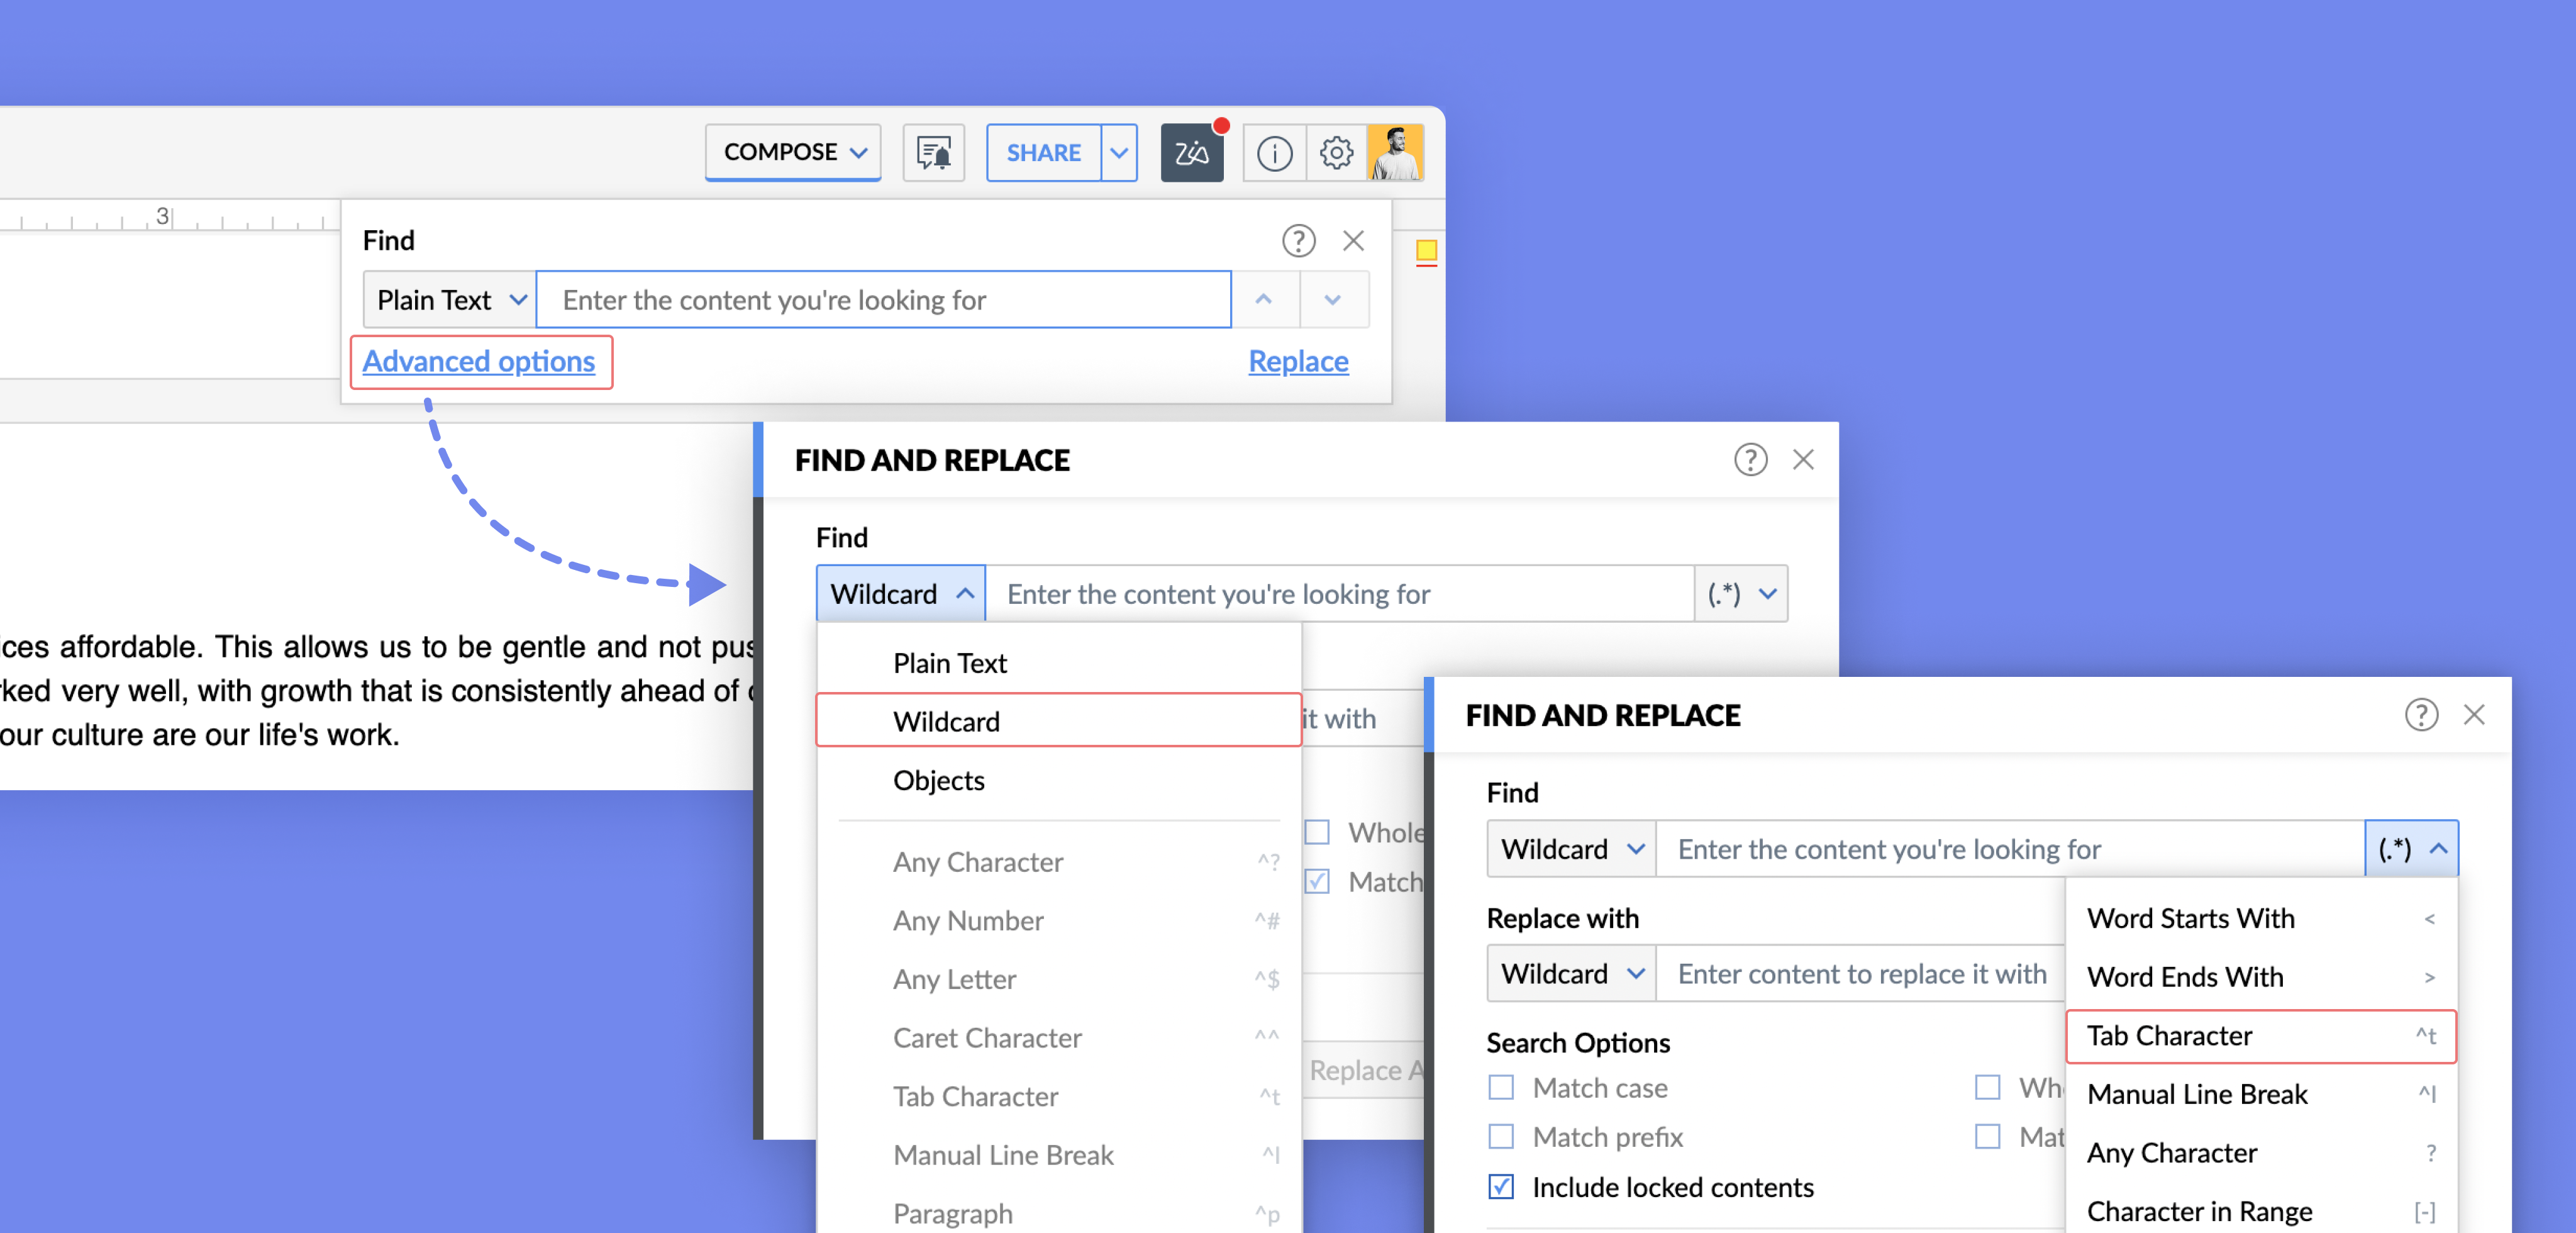Uncheck Include locked contents
Viewport: 2576px width, 1233px height.
[1501, 1187]
